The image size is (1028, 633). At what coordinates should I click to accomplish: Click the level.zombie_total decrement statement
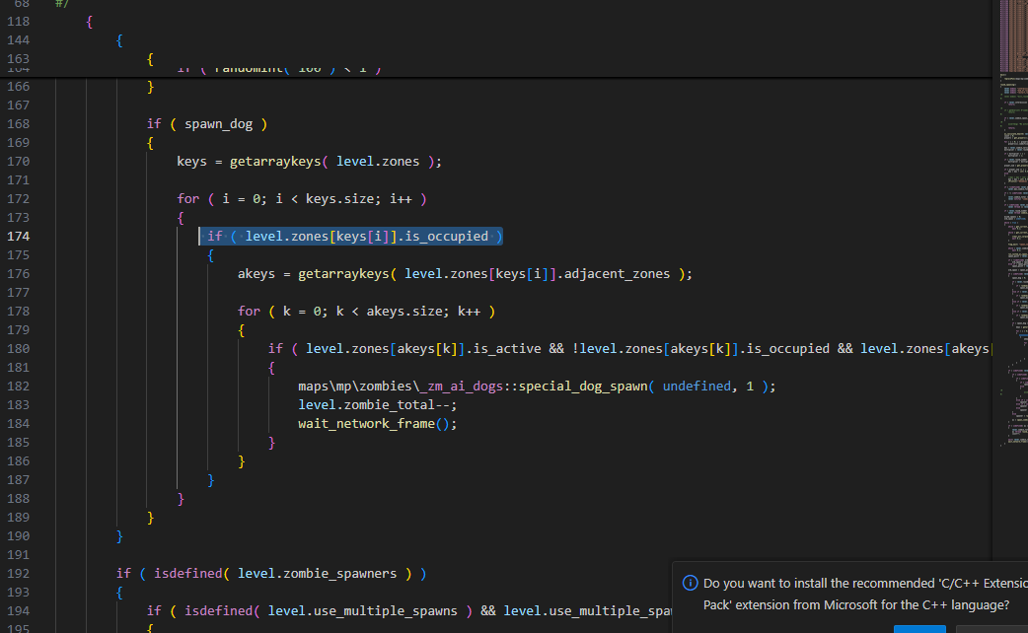coord(377,404)
